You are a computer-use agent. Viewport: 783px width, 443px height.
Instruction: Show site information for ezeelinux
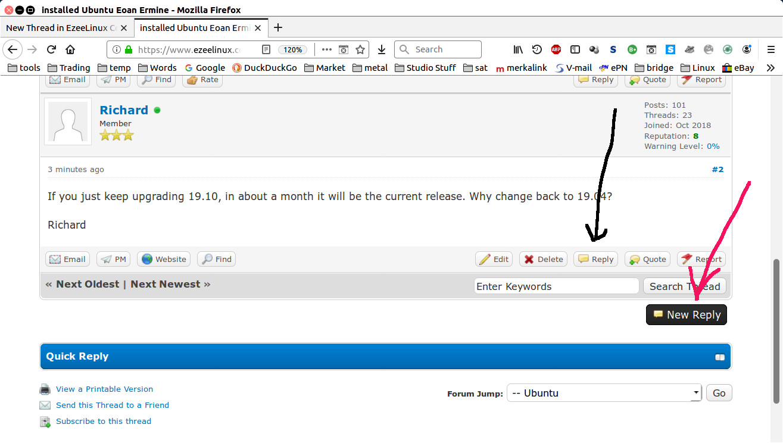116,49
